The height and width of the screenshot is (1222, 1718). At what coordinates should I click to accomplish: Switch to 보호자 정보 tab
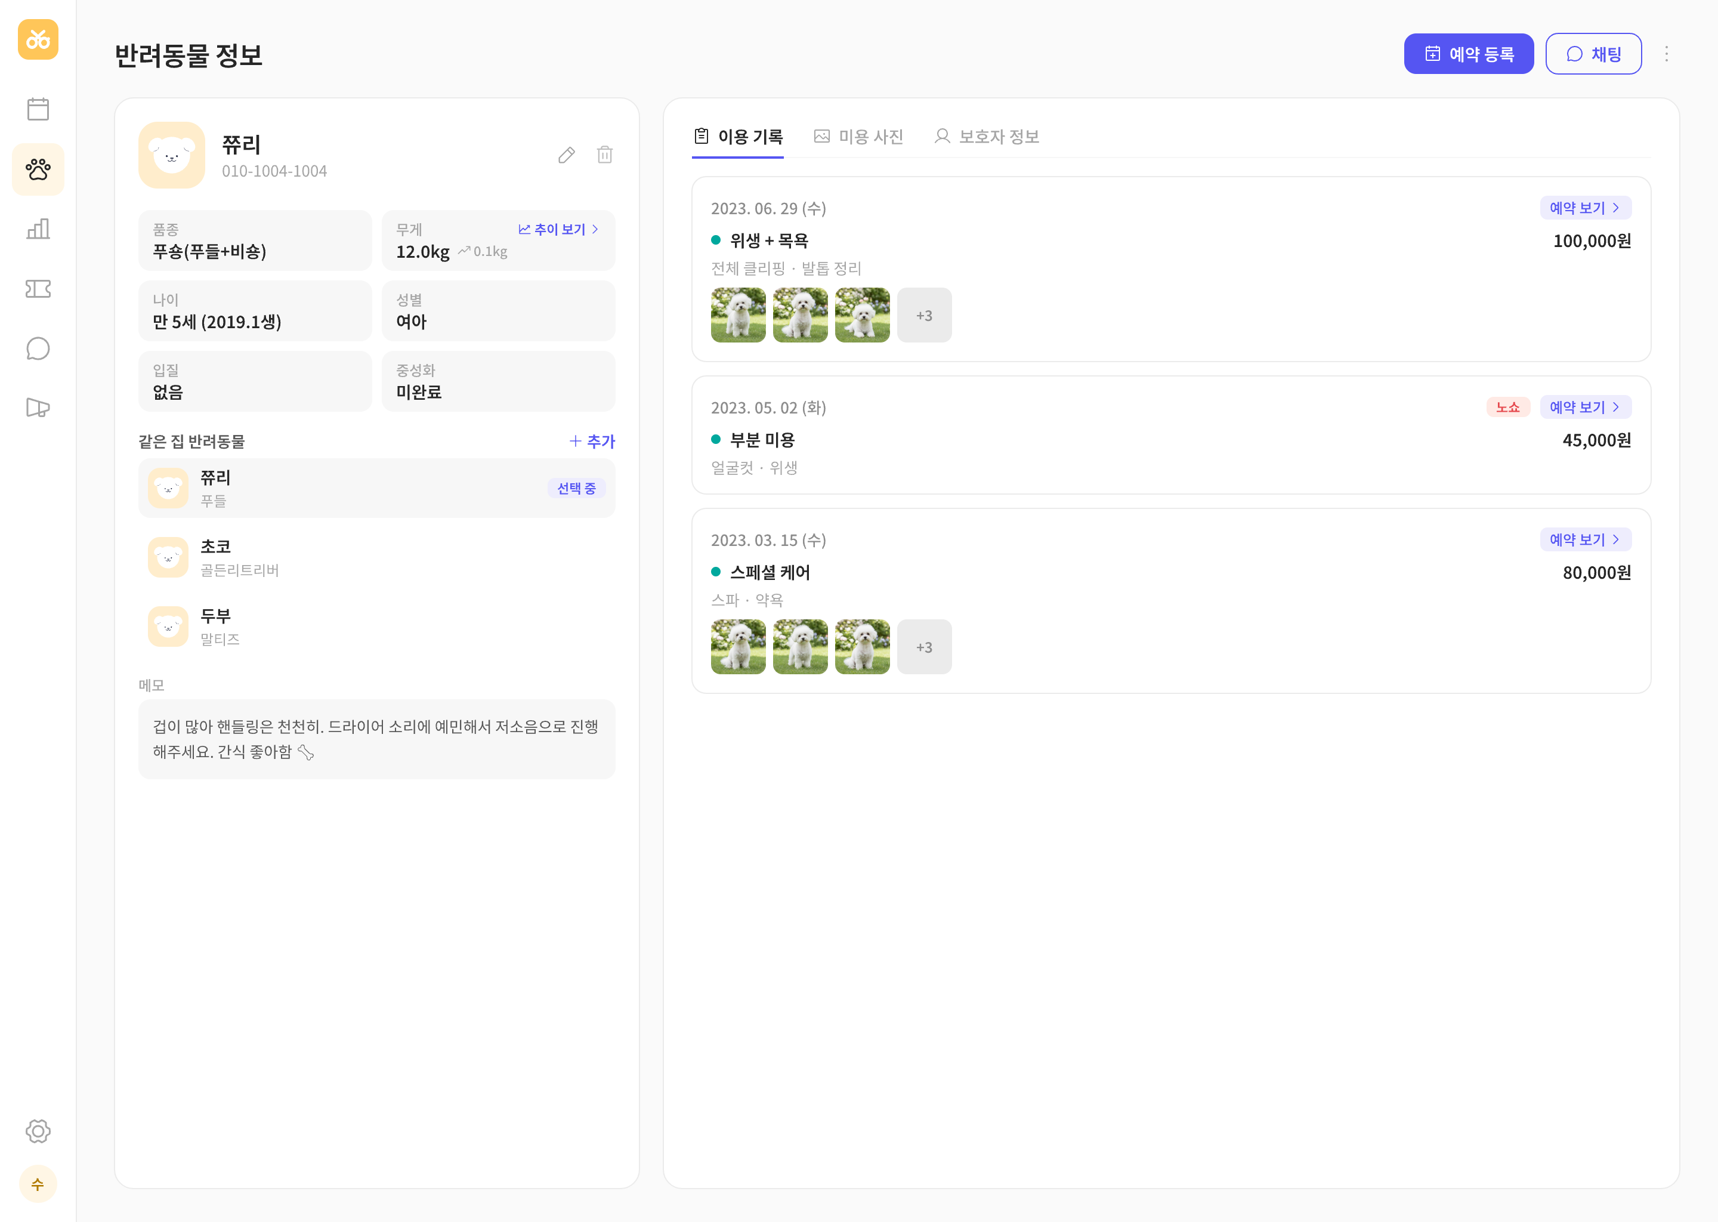click(987, 137)
